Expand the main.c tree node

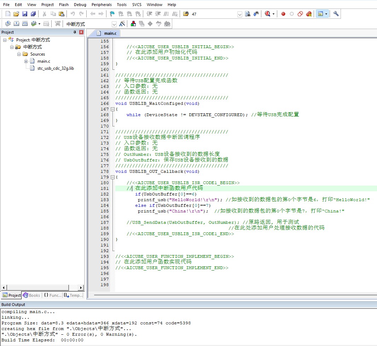26,61
